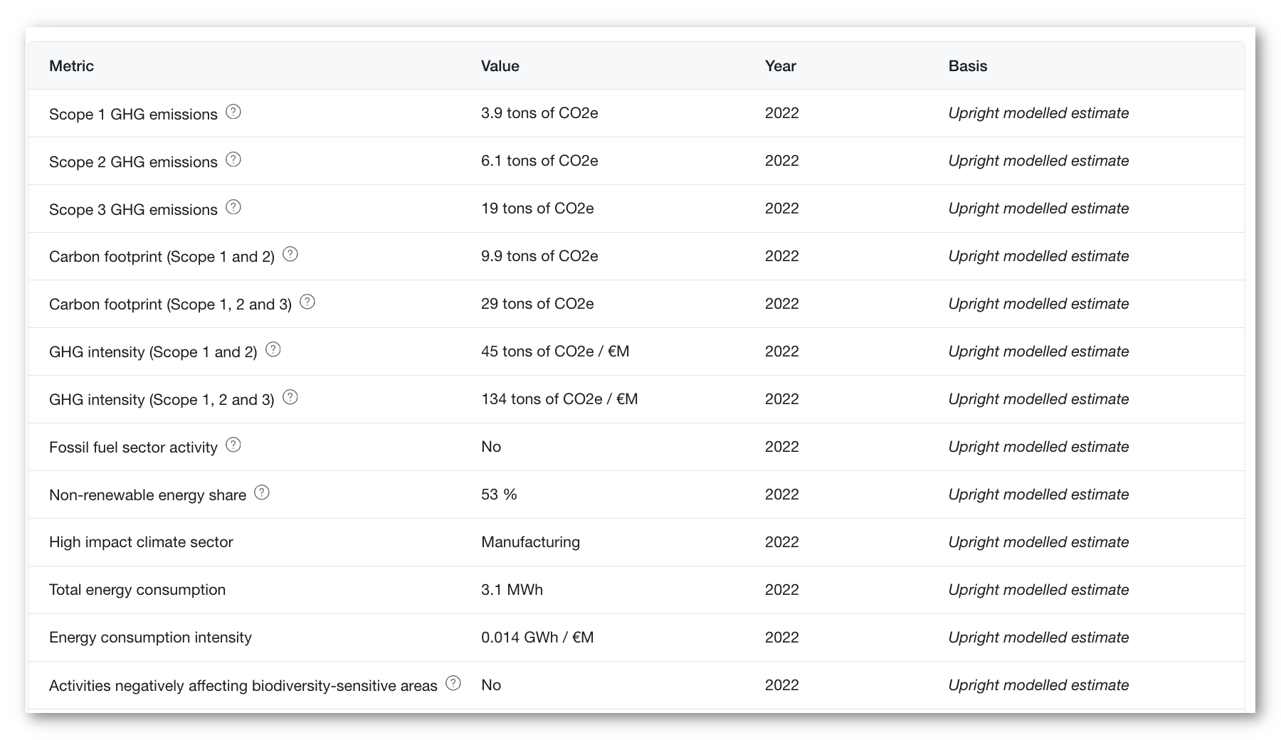
Task: Open help tooltip for Scope 2 GHG emissions
Action: [x=233, y=159]
